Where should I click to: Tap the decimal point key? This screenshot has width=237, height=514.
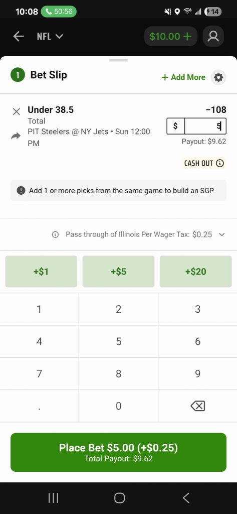tap(39, 406)
